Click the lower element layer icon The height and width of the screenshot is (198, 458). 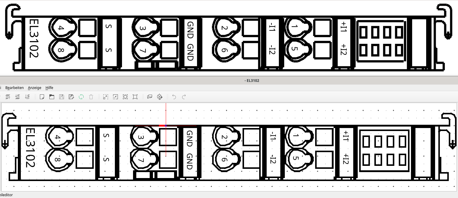18,97
